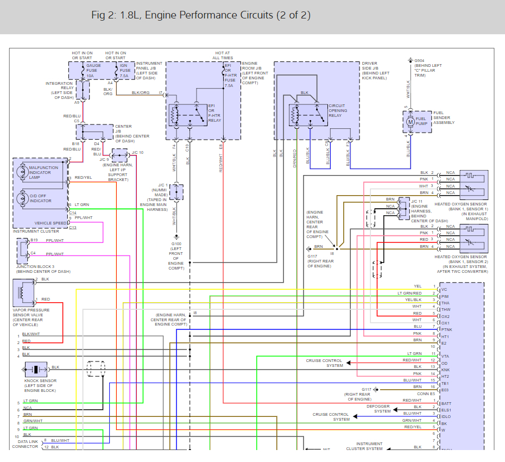
Task: Click the PTNK terminal label
Action: [447, 329]
